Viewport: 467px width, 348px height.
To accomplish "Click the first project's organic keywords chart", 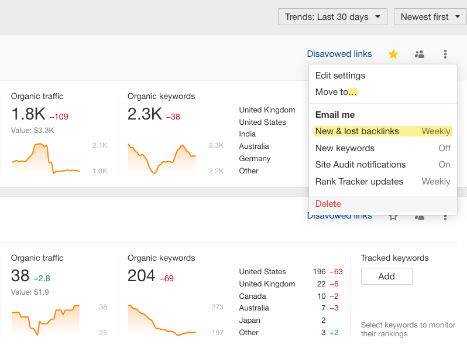I will tap(162, 158).
